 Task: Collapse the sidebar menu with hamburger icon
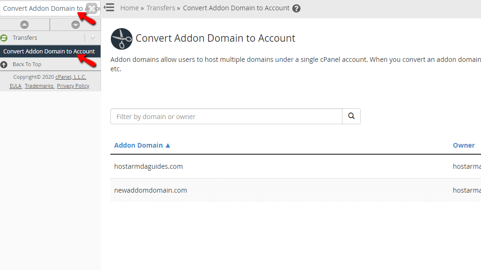coord(109,7)
